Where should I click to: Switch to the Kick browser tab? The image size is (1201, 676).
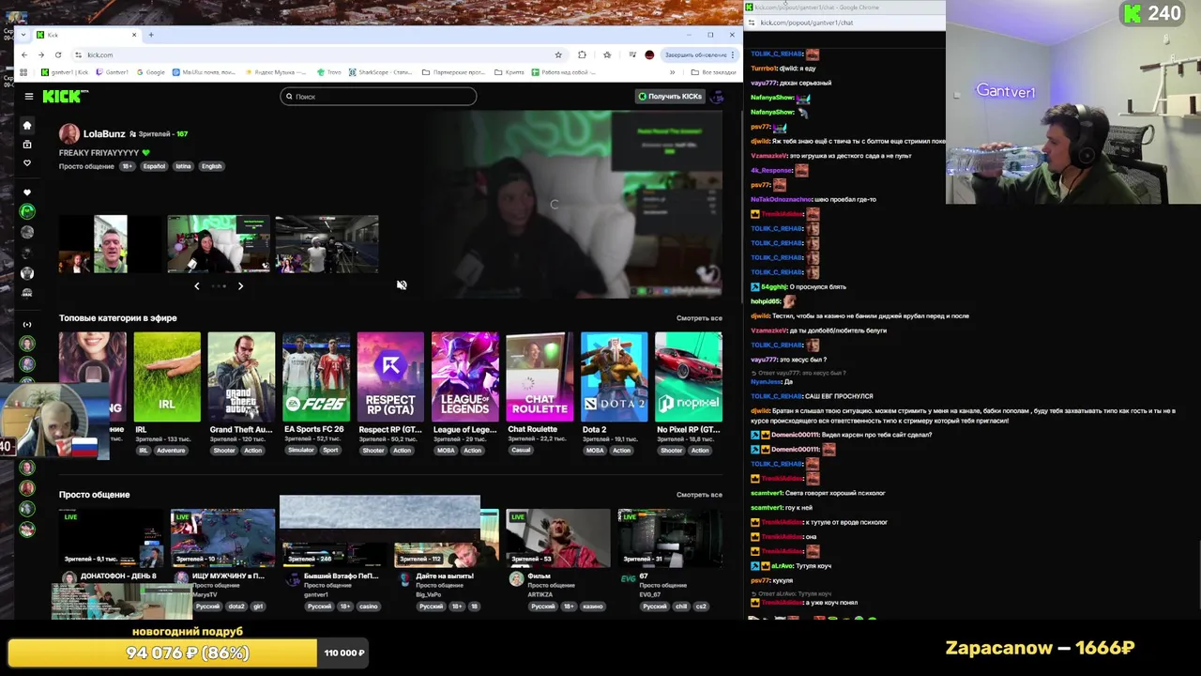(x=86, y=35)
